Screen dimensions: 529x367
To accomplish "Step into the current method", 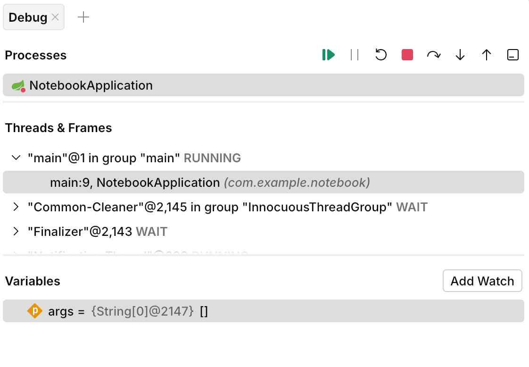I will (x=460, y=55).
